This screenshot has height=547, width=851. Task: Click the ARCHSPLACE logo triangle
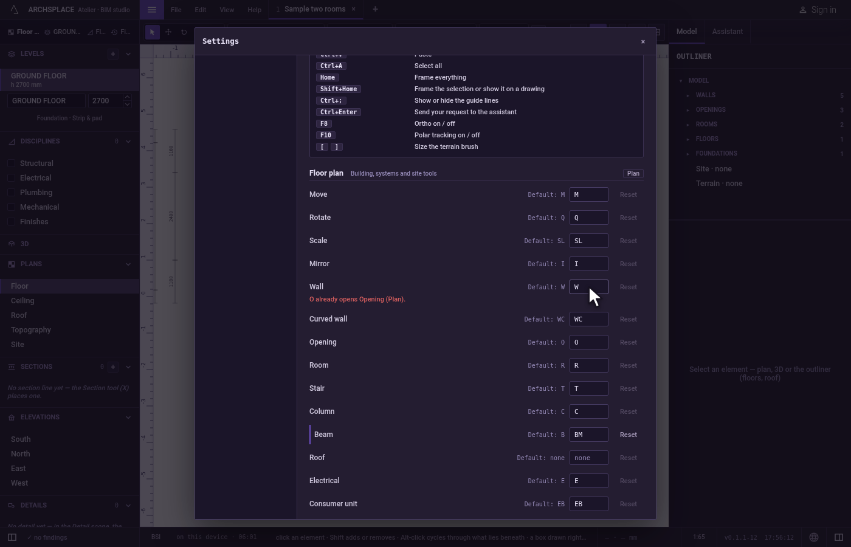(x=15, y=10)
